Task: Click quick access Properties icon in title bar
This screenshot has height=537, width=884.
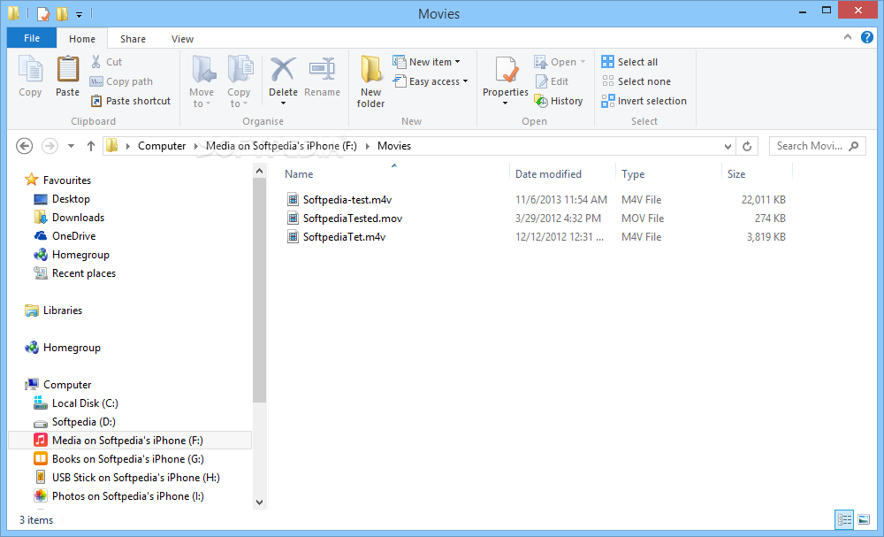Action: [x=43, y=13]
